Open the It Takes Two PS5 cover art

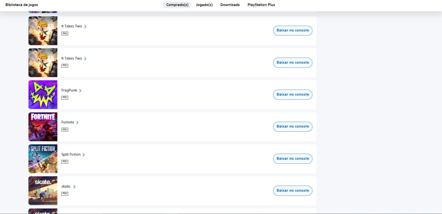[x=43, y=63]
